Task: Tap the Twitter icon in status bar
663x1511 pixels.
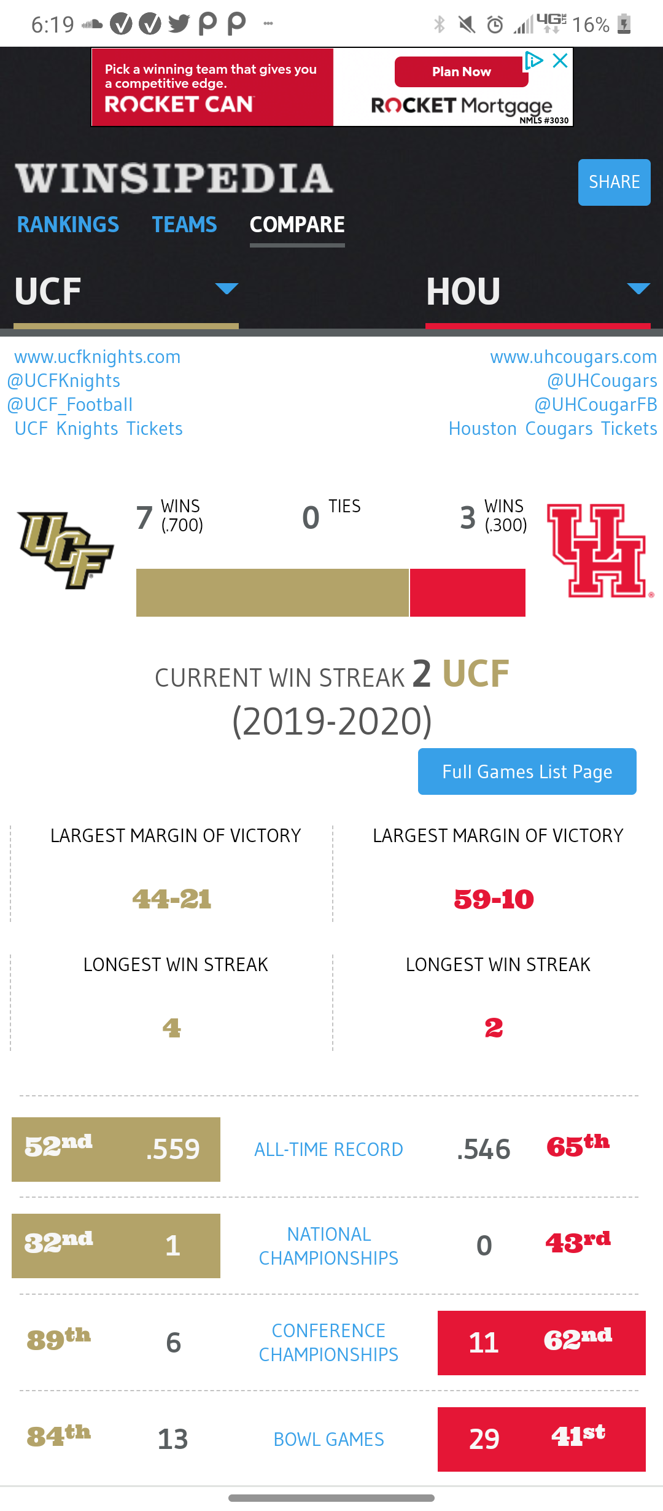Action: click(179, 24)
